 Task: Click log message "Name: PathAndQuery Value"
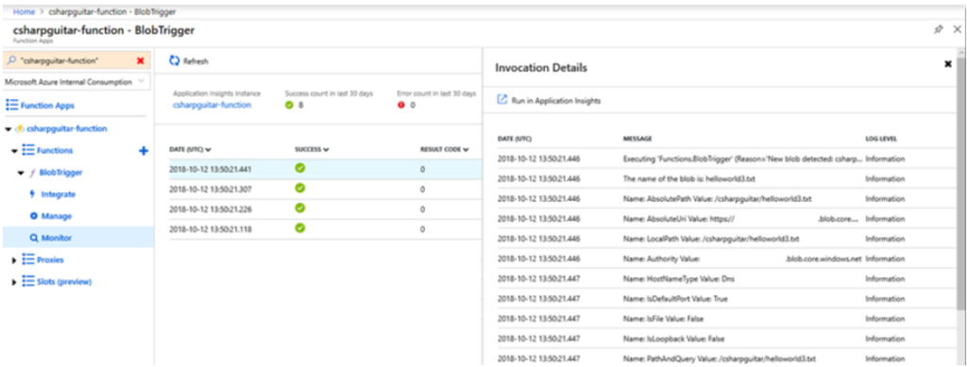coord(720,359)
